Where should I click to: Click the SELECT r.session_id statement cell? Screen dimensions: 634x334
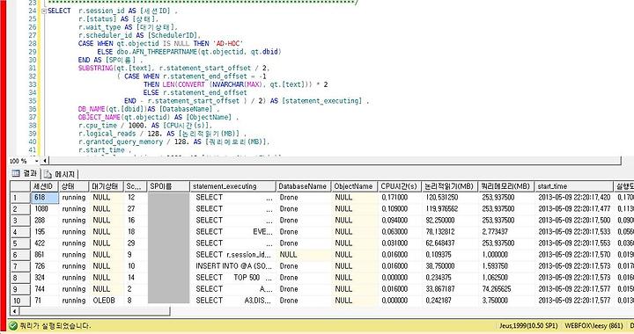tap(233, 255)
